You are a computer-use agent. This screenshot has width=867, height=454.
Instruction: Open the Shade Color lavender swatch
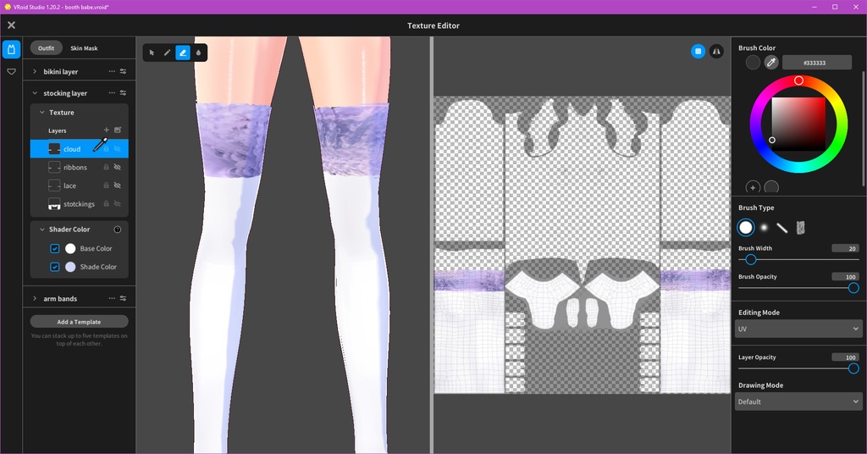point(70,267)
